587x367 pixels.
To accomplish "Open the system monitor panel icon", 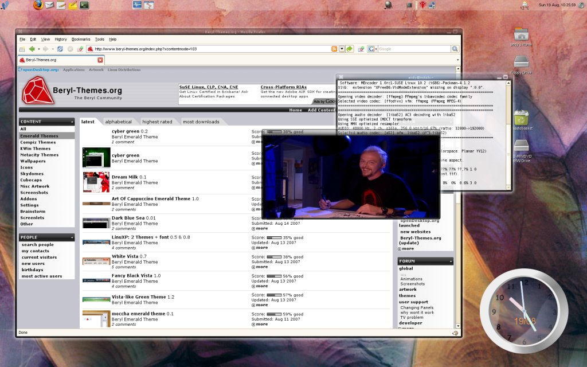I will click(137, 5).
